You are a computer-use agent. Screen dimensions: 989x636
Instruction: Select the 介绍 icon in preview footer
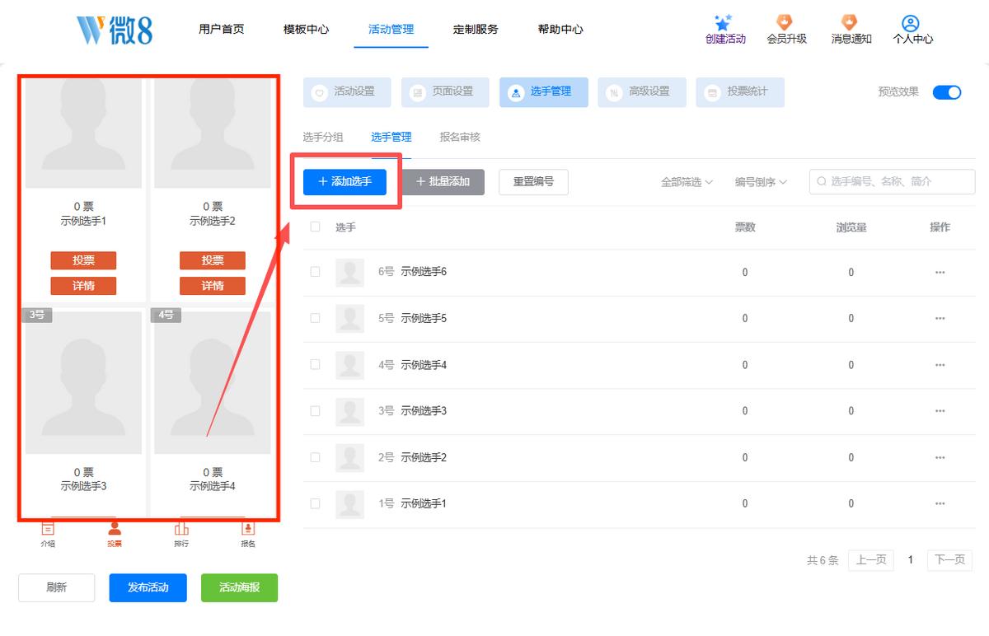(49, 529)
